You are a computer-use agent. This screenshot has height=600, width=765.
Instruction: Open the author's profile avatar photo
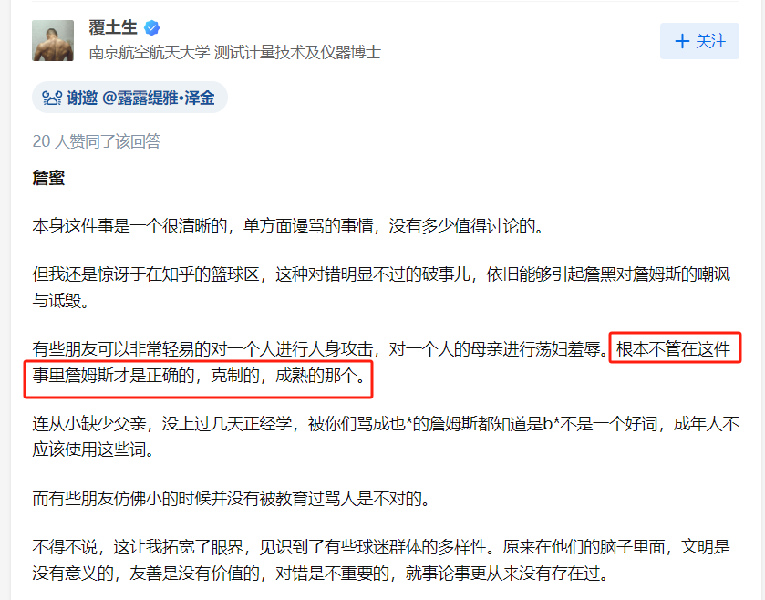tap(53, 40)
